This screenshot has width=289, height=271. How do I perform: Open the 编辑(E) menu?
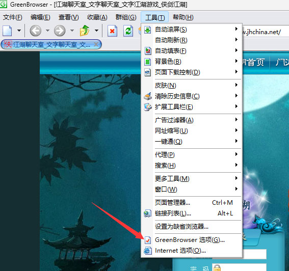point(40,17)
